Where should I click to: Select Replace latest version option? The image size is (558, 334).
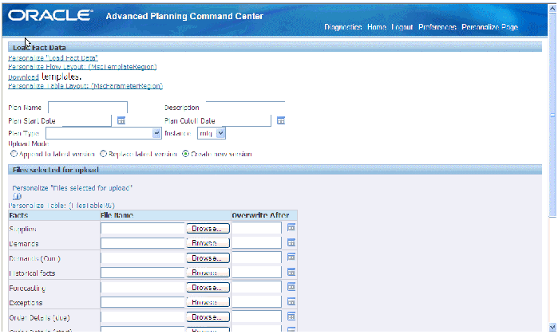[x=103, y=154]
